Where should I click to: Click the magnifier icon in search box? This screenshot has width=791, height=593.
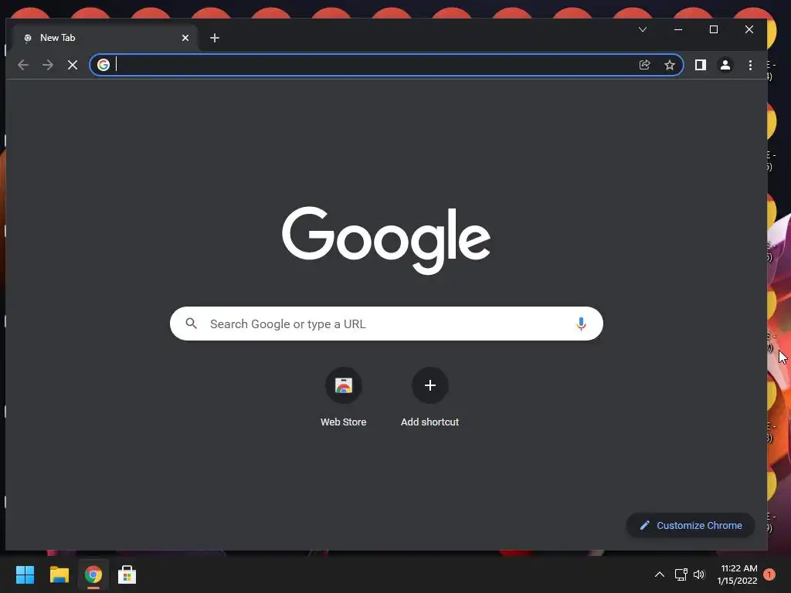pos(192,324)
